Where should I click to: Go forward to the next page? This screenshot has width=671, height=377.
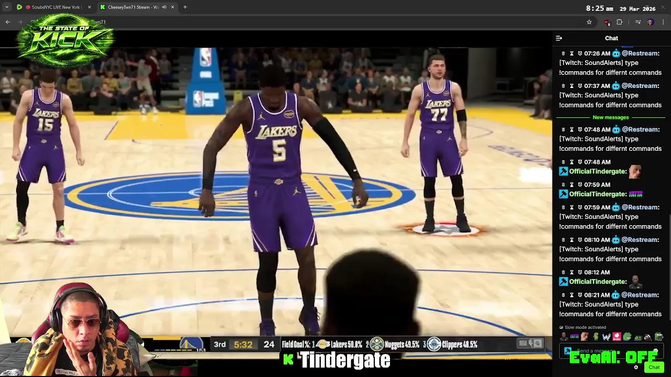(21, 22)
